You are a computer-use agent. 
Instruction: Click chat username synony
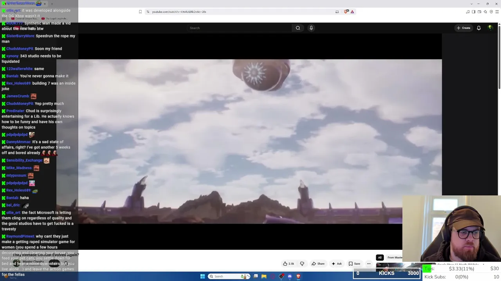[13, 56]
